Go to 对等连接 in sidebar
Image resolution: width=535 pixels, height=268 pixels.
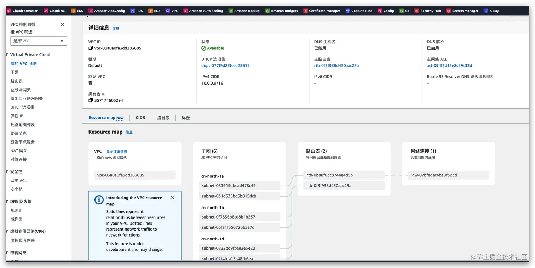pos(18,159)
